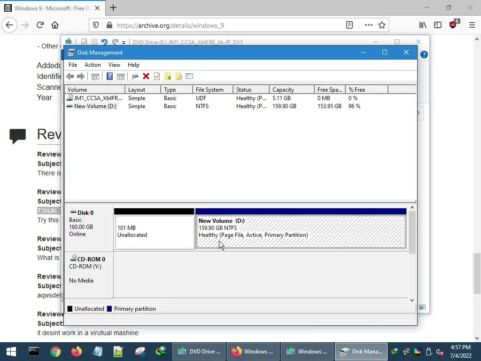481x361 pixels.
Task: Open Google Chrome from taskbar
Action: (55, 352)
